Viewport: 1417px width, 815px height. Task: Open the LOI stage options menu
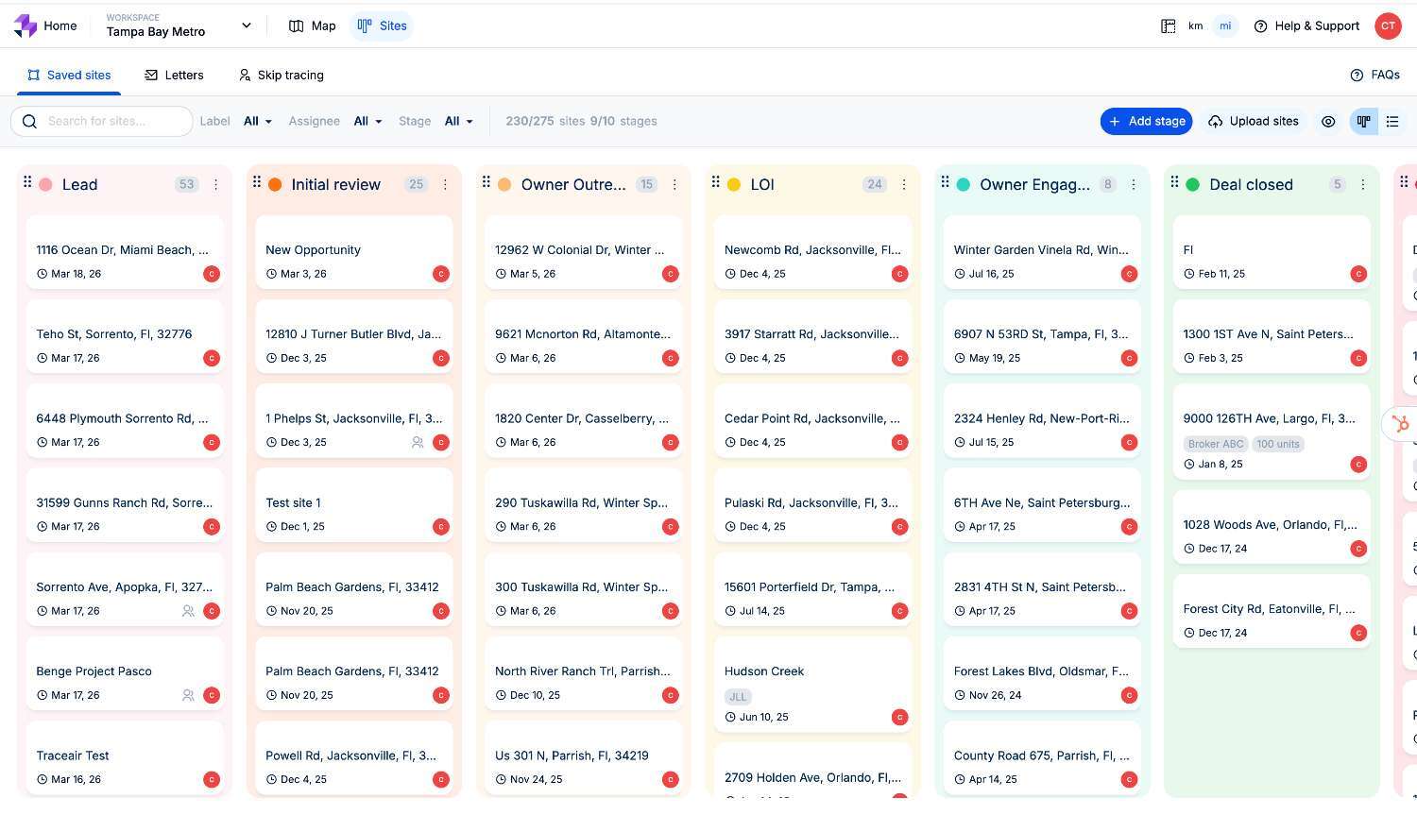[904, 185]
